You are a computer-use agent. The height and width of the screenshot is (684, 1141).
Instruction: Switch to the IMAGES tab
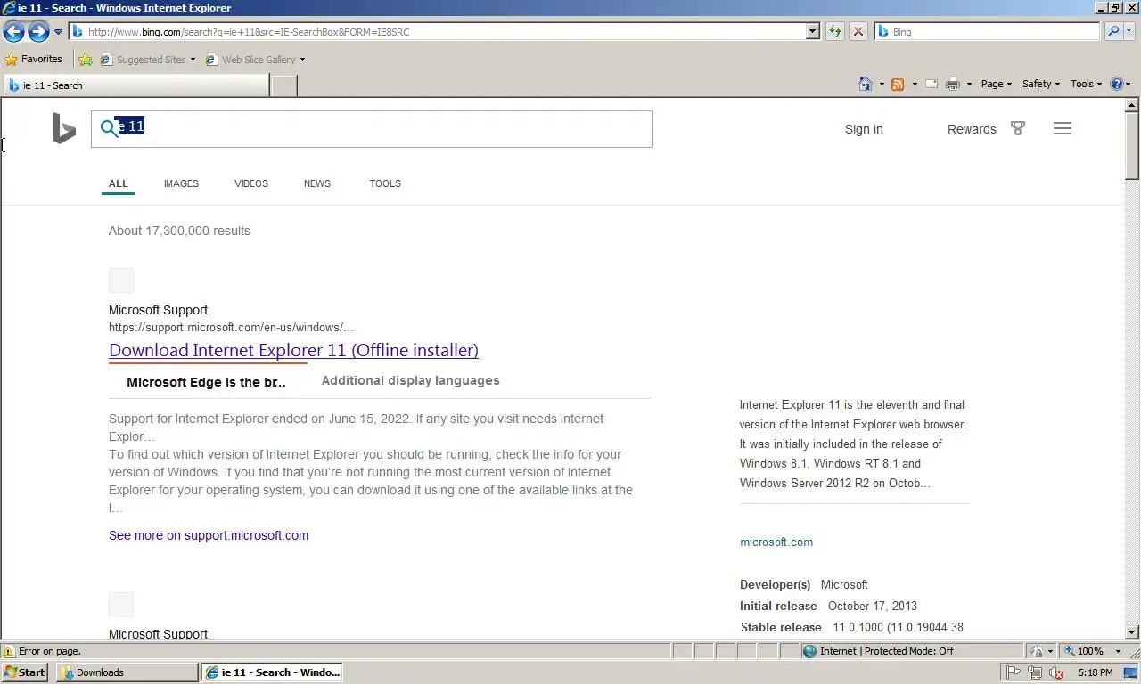(x=181, y=183)
